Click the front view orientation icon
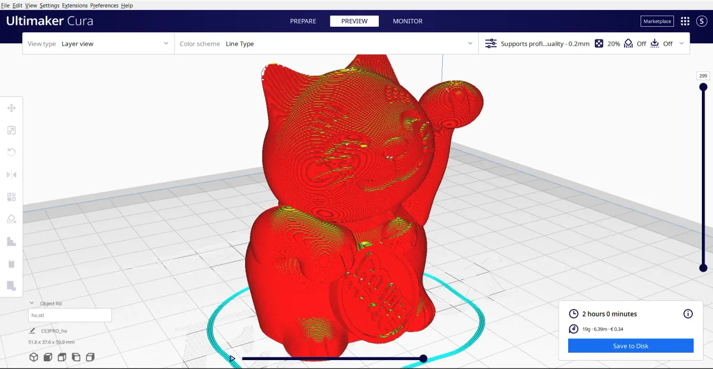 pos(48,357)
